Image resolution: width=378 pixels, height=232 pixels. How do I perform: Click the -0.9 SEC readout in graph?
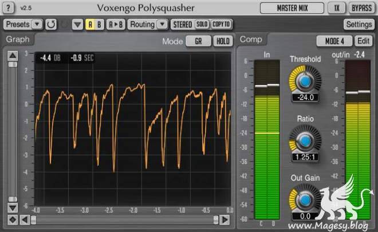coord(82,58)
